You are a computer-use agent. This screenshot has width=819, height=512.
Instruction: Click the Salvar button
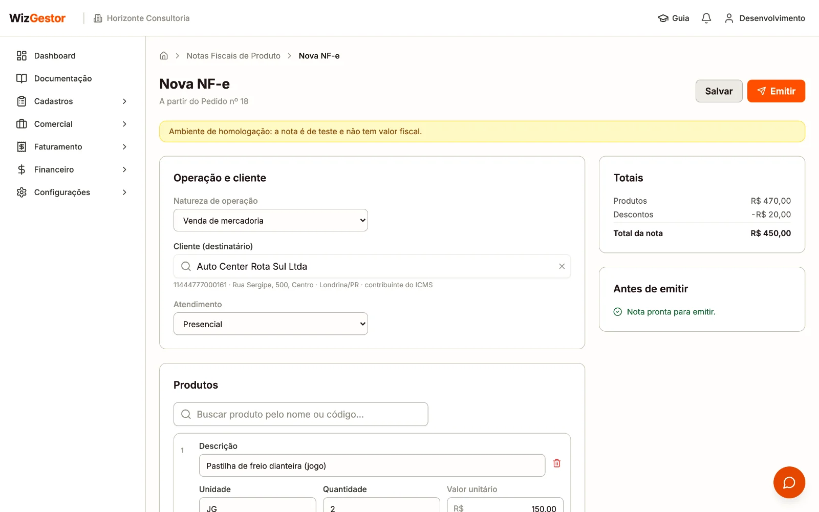coord(719,91)
